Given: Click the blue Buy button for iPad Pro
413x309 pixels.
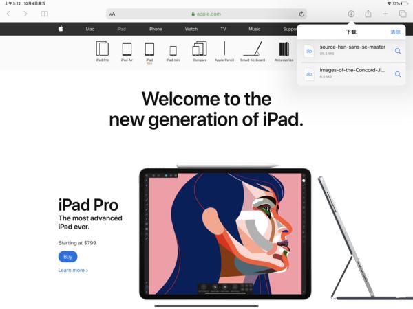Looking at the screenshot, I should [67, 257].
